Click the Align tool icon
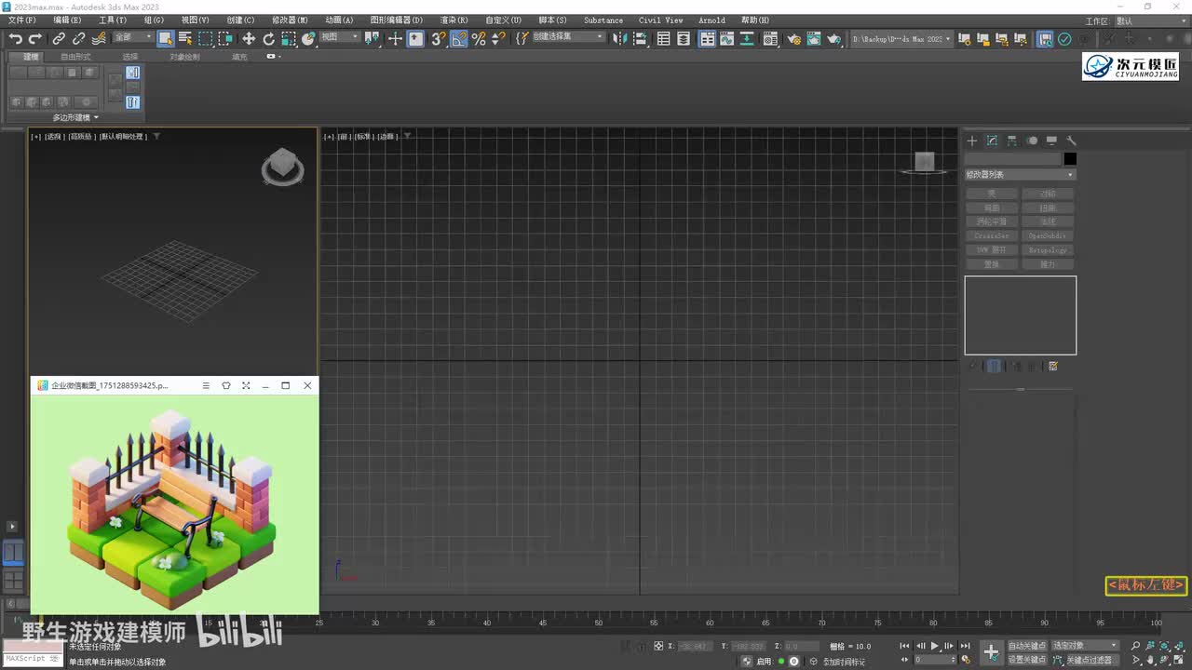The height and width of the screenshot is (670, 1192). (641, 38)
